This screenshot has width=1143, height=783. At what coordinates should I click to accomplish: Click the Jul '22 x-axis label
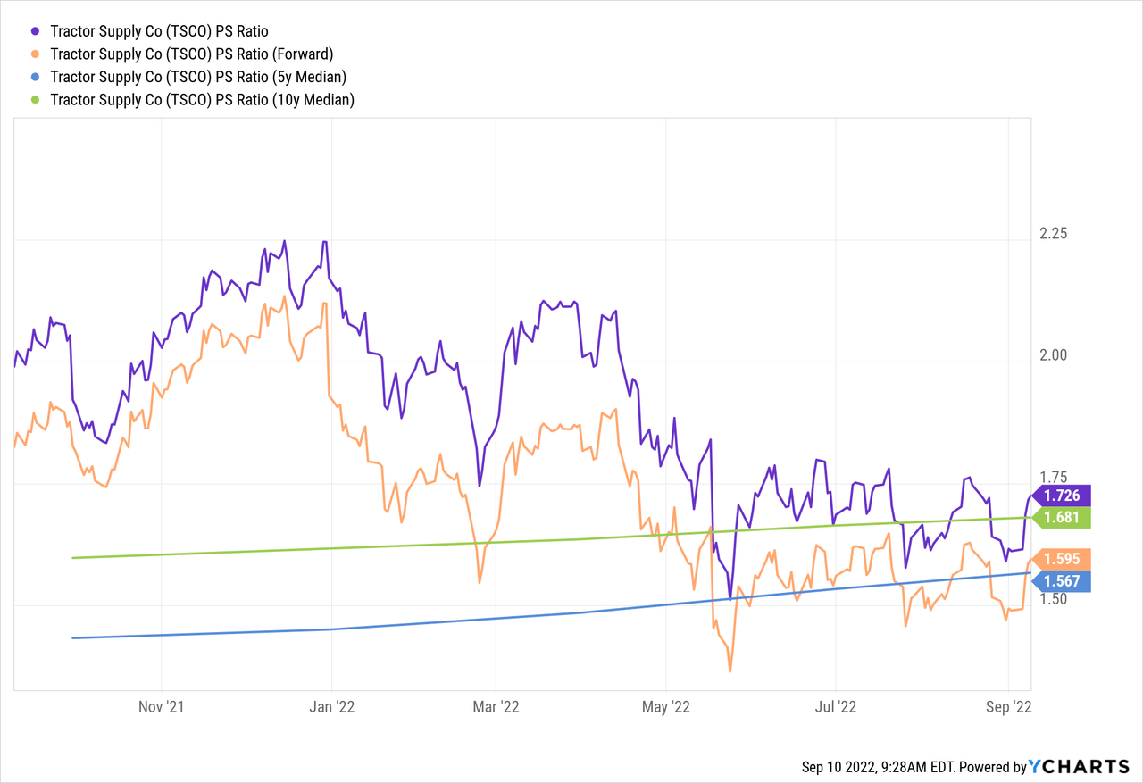(836, 706)
